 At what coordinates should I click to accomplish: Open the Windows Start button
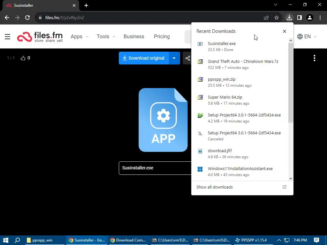[x=6, y=240]
